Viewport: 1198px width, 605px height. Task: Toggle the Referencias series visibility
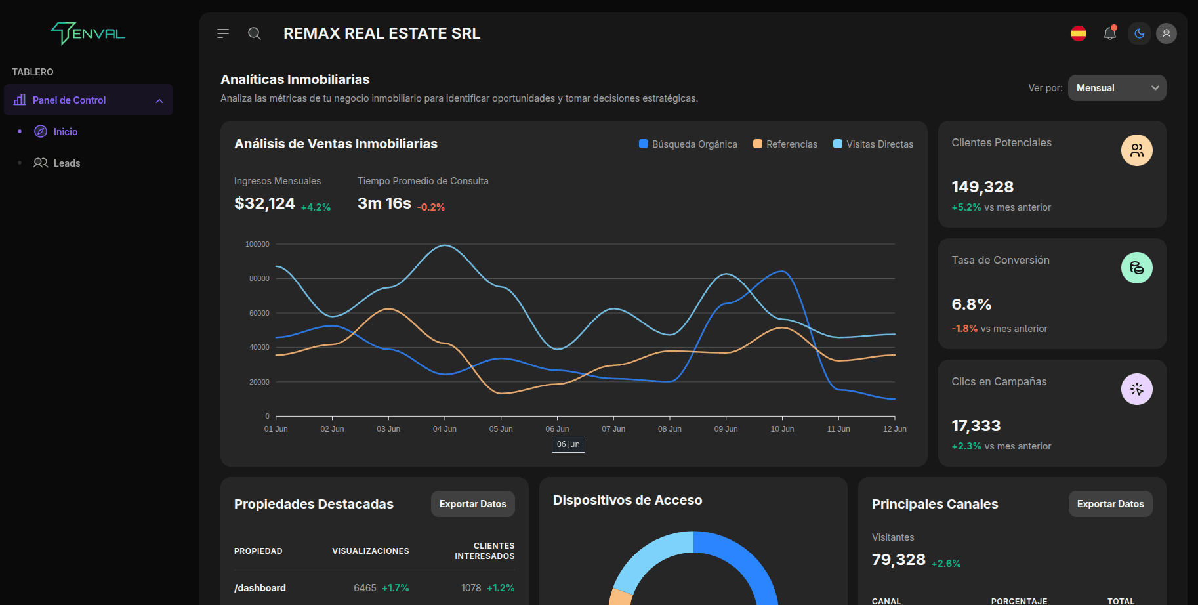785,144
